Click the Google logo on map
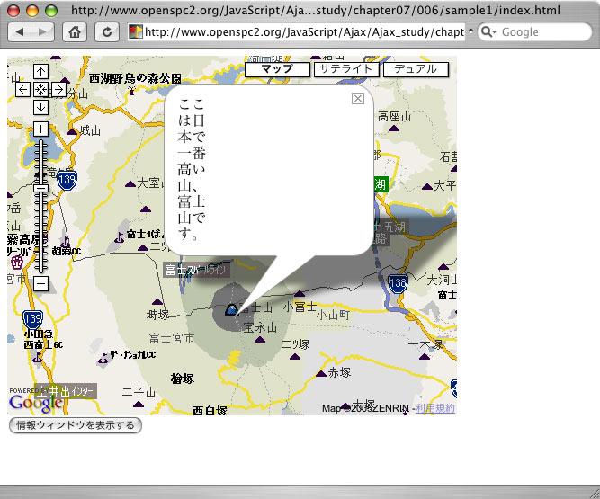Screen dimensions: 600x499 (x=36, y=403)
